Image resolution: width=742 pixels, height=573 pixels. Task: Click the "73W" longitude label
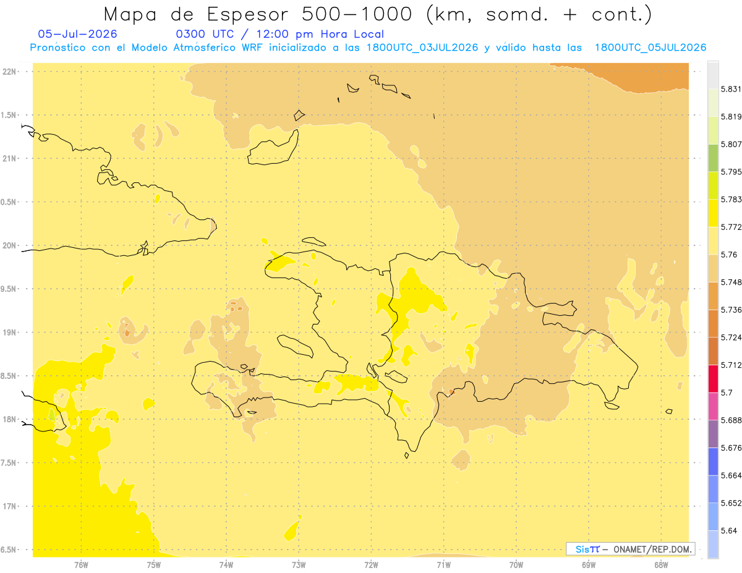click(299, 565)
